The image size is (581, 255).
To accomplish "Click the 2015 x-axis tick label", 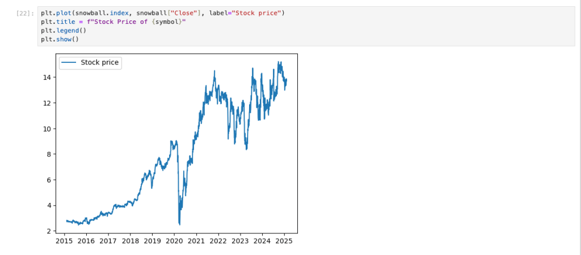I will pyautogui.click(x=64, y=241).
